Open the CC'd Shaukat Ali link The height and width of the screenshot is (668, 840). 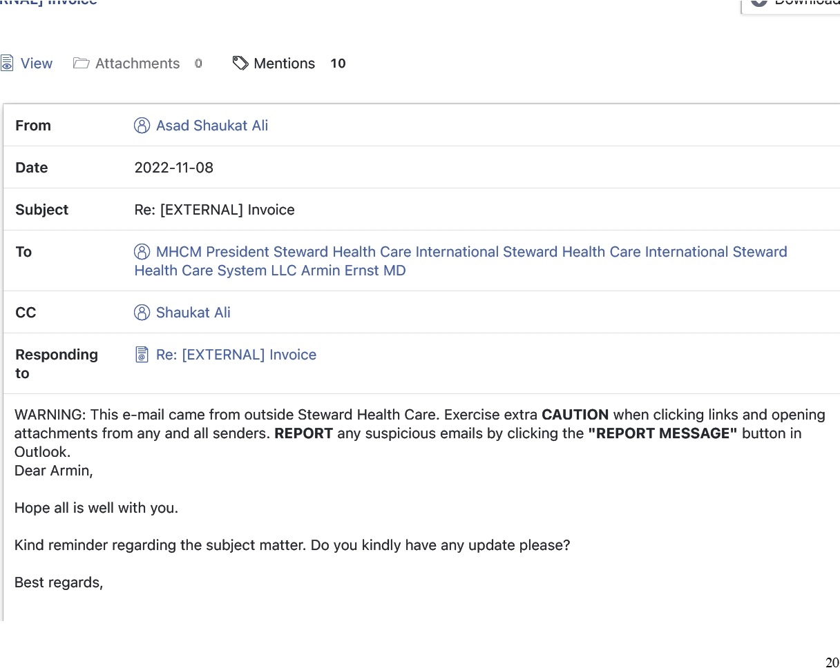[193, 313]
